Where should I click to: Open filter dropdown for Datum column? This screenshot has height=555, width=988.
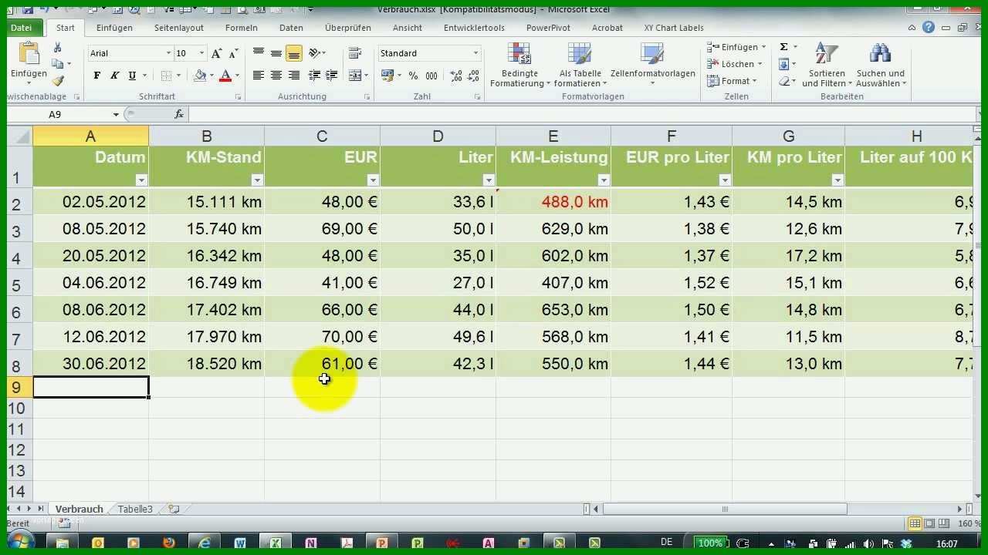coord(141,180)
